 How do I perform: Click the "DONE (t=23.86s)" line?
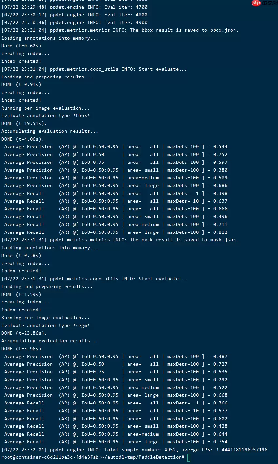(24, 333)
